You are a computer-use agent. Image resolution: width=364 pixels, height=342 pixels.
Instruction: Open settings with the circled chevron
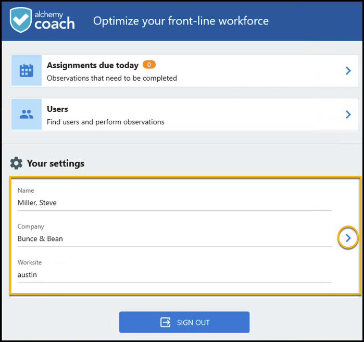click(x=348, y=238)
